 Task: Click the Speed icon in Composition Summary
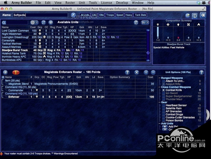tap(188, 25)
